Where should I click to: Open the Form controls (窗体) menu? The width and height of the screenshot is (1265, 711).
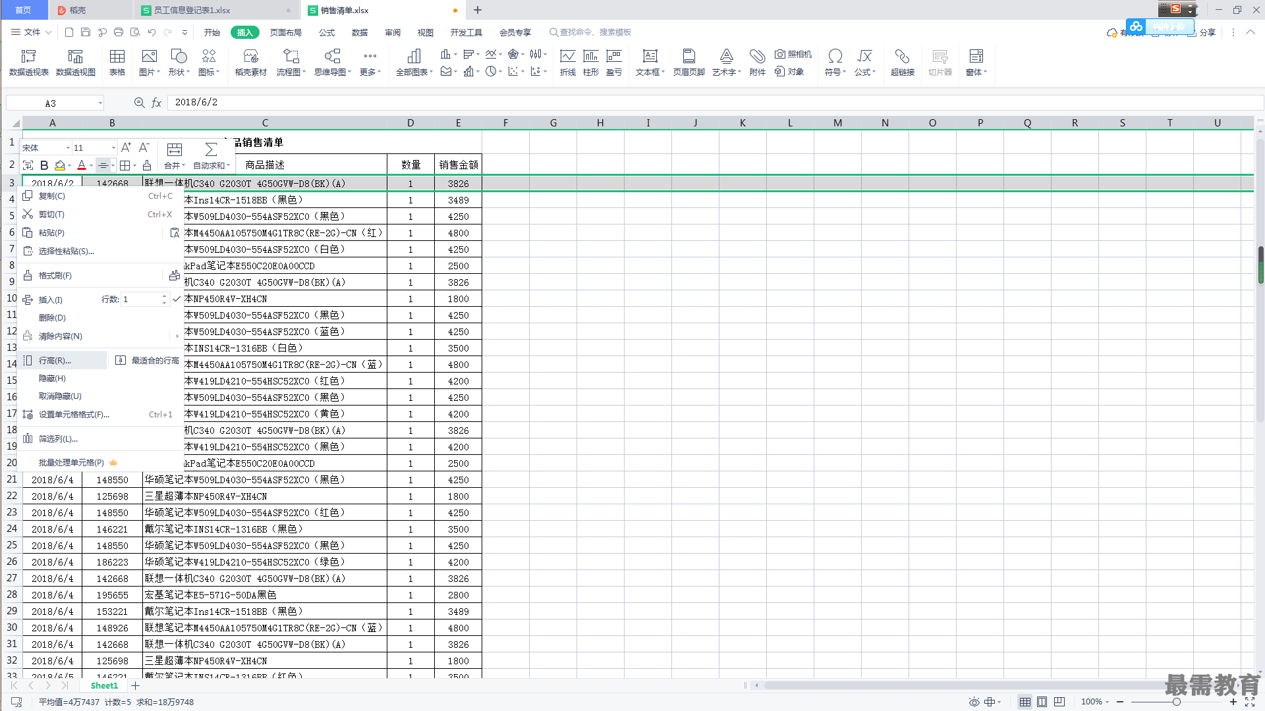[x=976, y=63]
